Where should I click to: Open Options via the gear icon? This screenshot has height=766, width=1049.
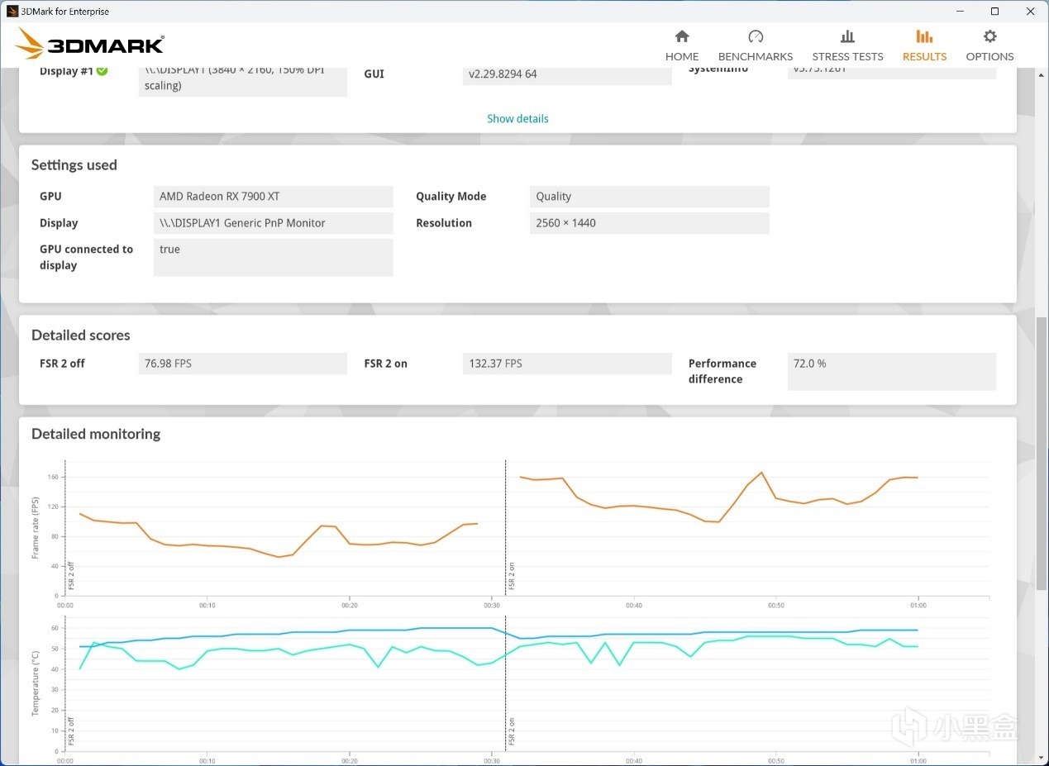pyautogui.click(x=989, y=36)
